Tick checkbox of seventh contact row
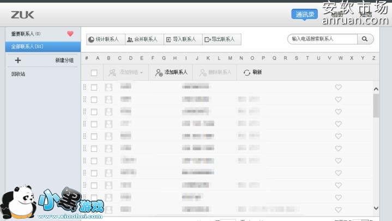 coord(94,161)
